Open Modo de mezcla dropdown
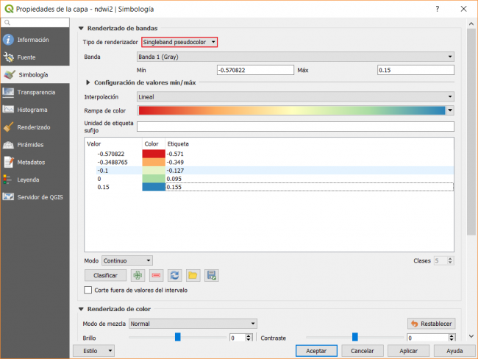 coord(193,324)
